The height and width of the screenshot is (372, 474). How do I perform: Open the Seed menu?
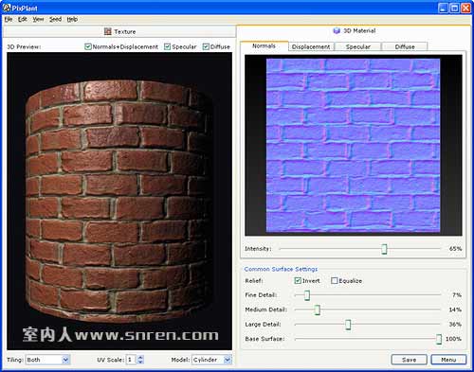pos(55,19)
